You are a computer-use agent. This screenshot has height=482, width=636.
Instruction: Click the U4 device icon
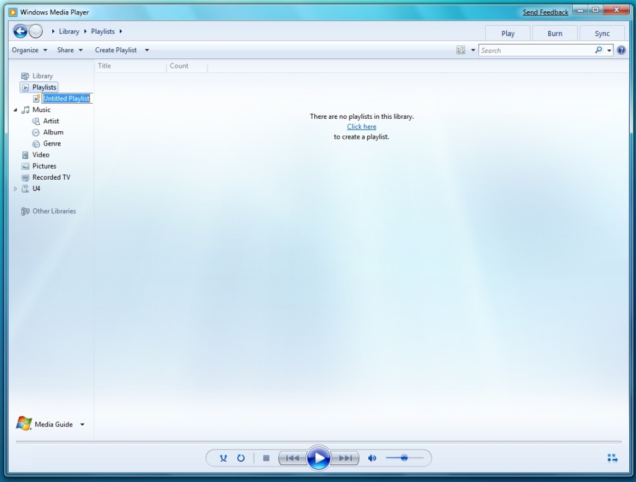(x=25, y=188)
